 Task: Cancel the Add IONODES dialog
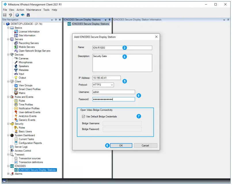click(145, 145)
